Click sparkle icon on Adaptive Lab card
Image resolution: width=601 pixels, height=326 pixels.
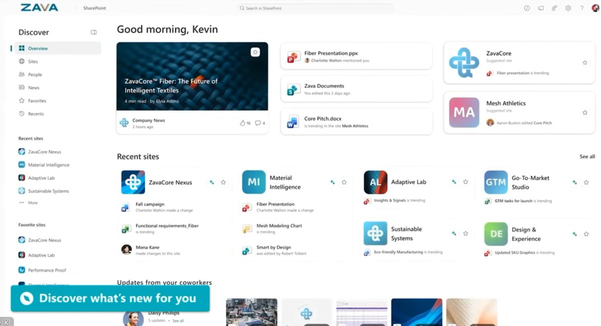point(454,182)
